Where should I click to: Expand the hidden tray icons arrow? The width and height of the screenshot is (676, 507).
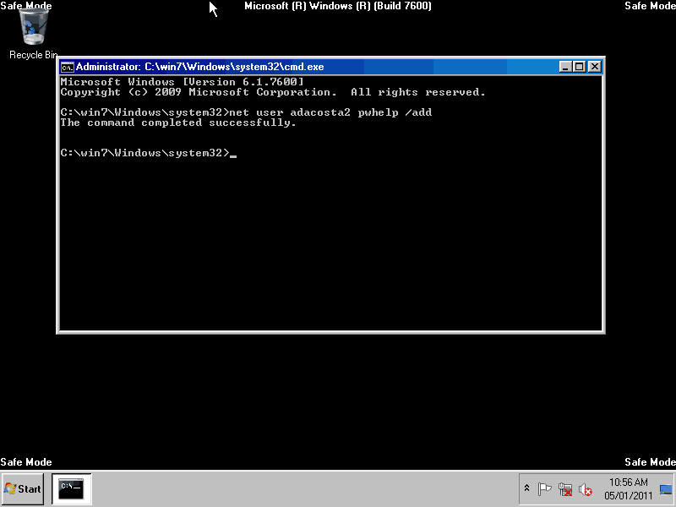[x=527, y=489]
